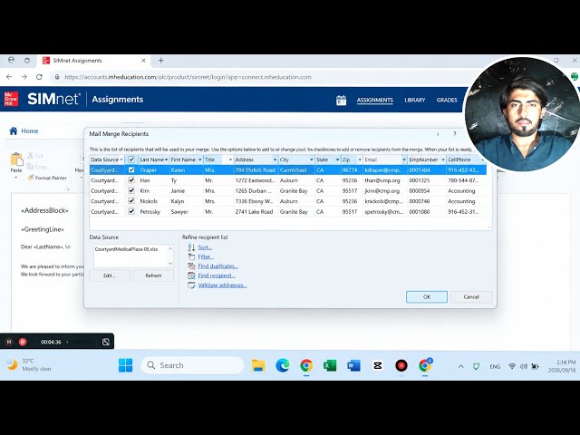Open CapCut from the taskbar
Viewport: 580px width, 435px height.
point(378,365)
